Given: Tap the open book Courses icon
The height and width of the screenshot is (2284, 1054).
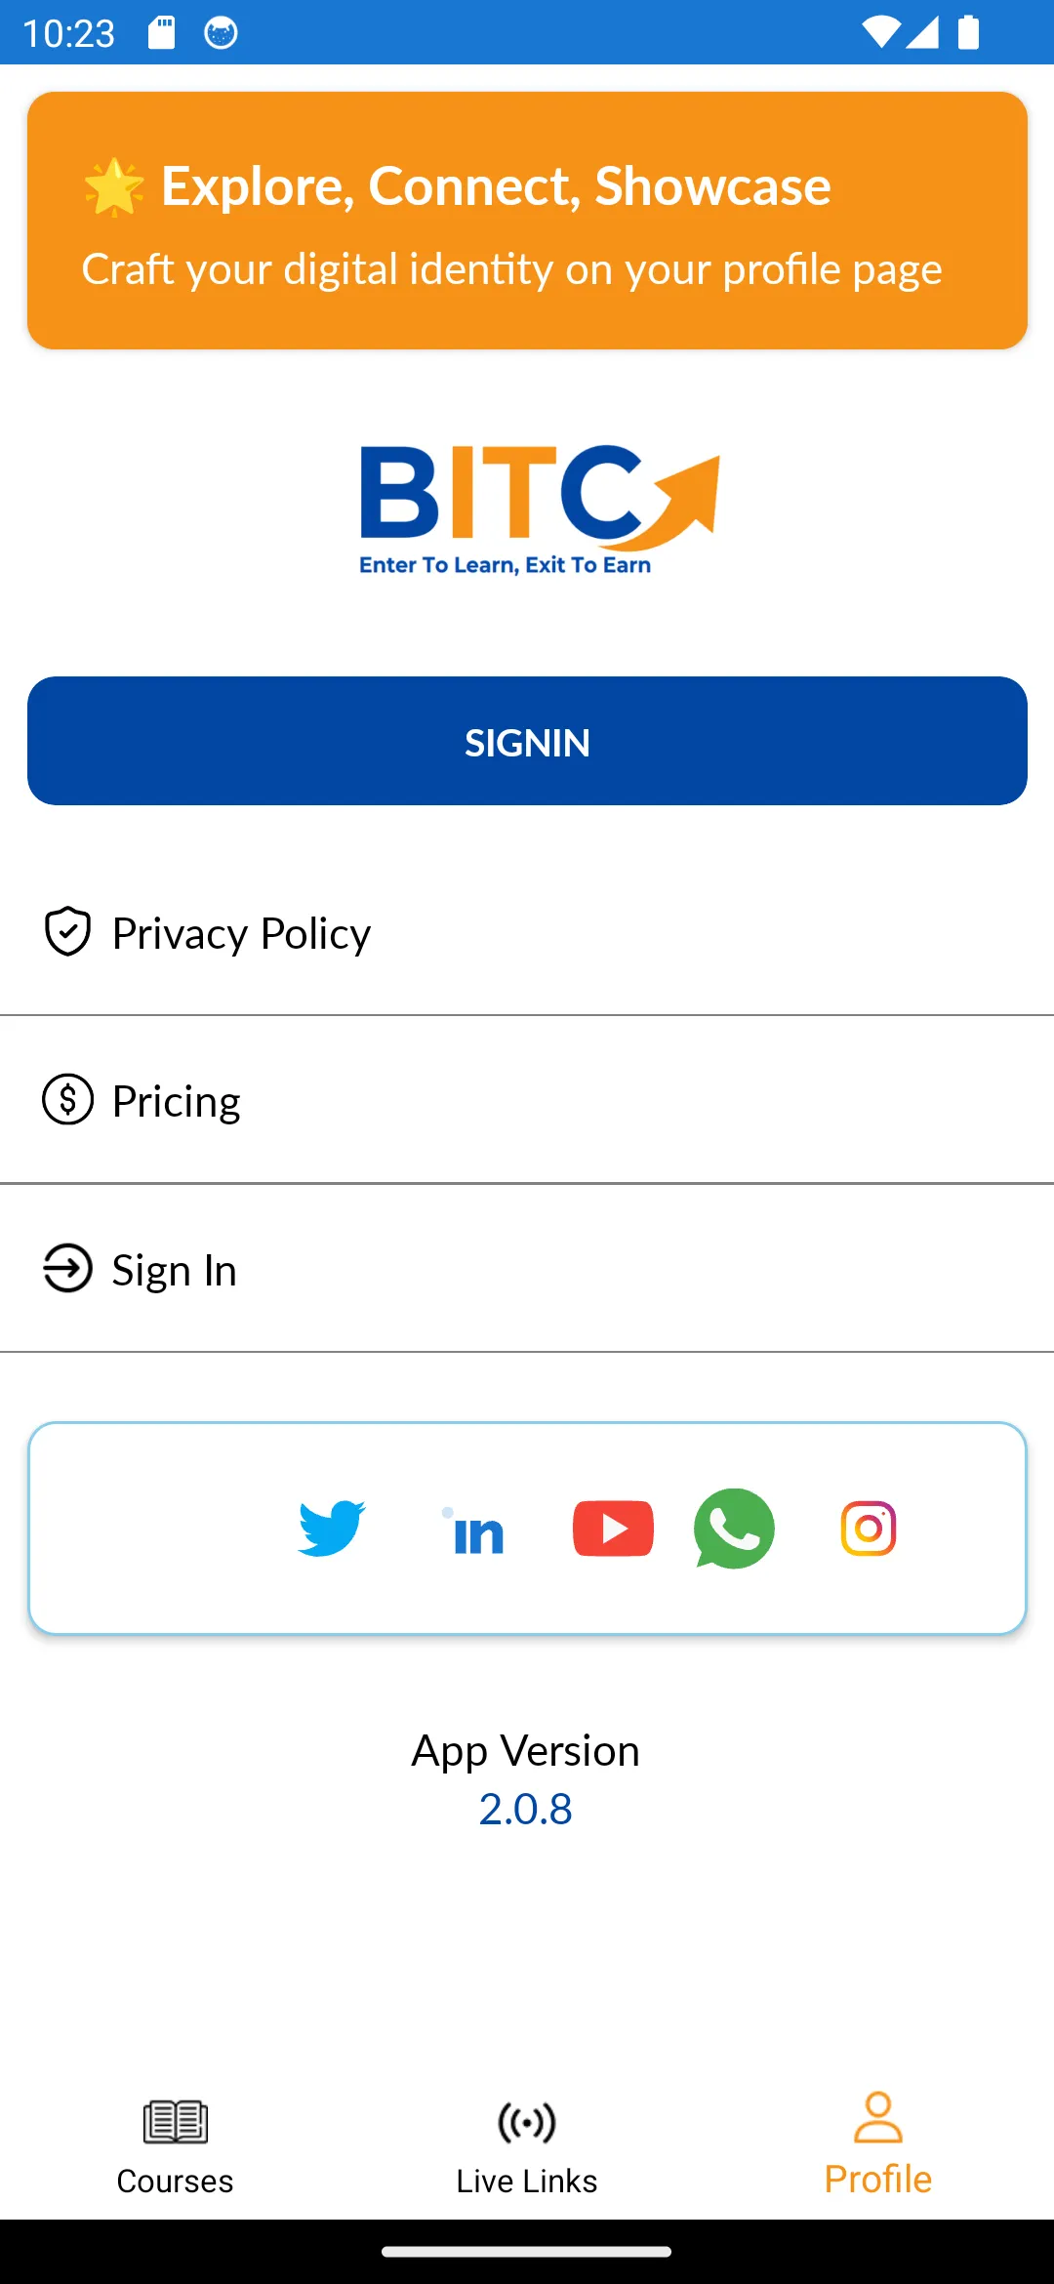Looking at the screenshot, I should pos(176,2122).
